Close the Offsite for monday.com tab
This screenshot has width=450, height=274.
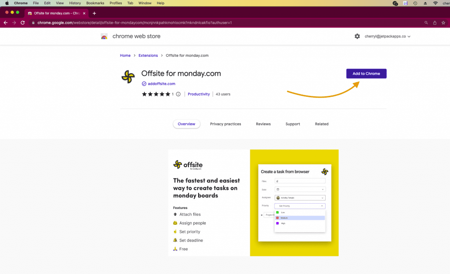[x=84, y=13]
